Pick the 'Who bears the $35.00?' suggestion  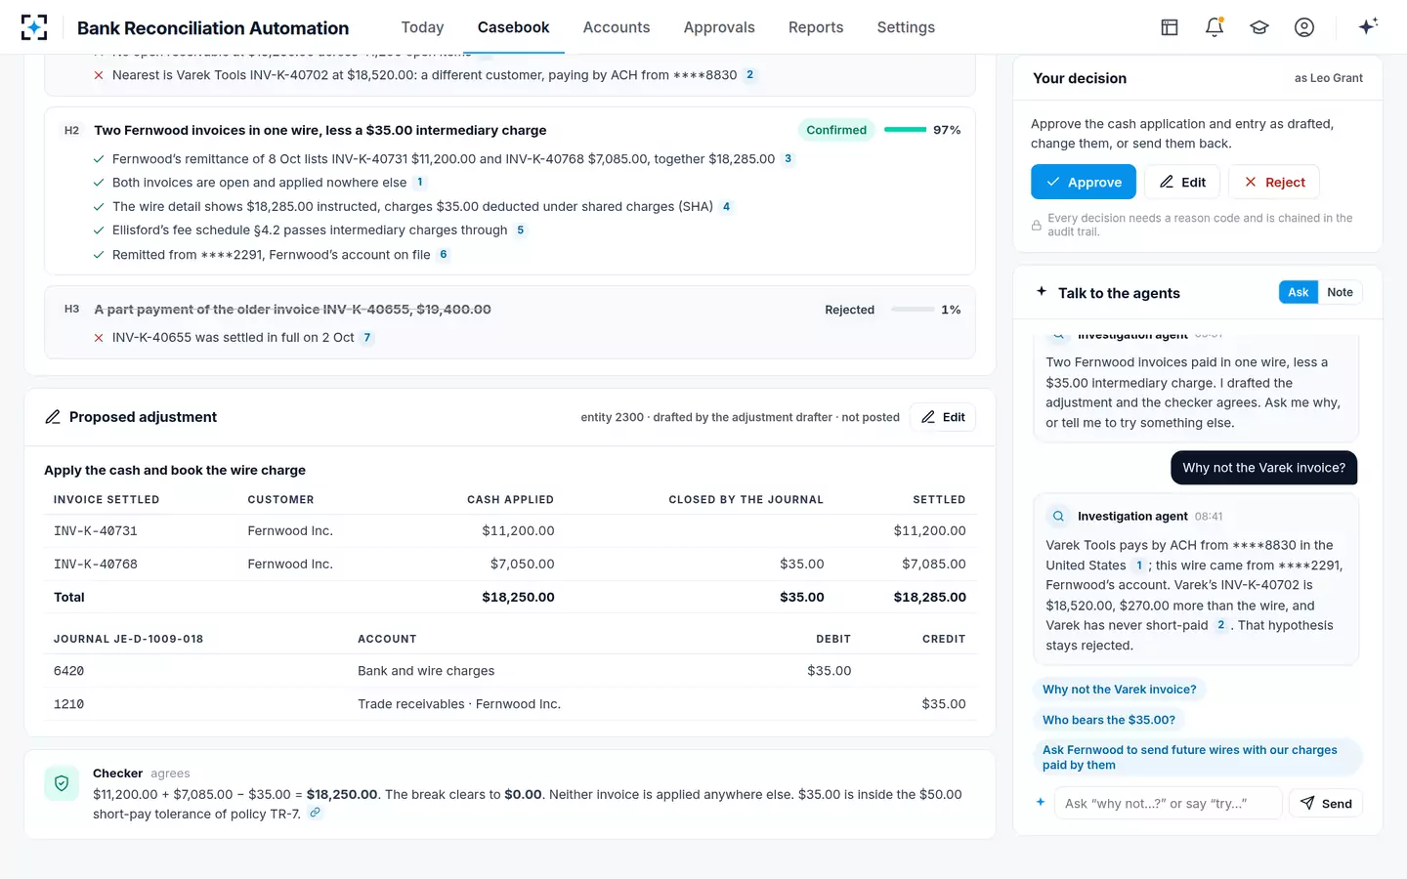click(x=1109, y=720)
